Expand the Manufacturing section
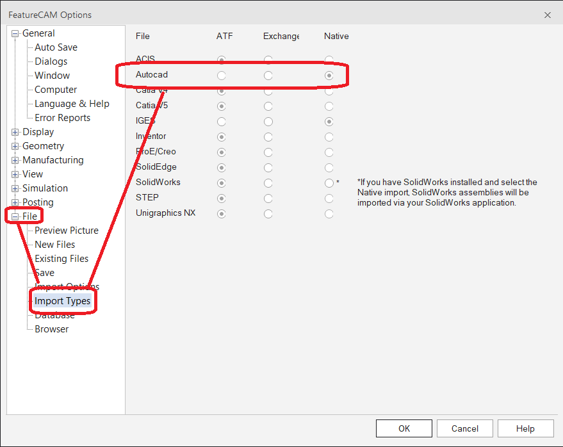The width and height of the screenshot is (563, 447). [x=14, y=159]
